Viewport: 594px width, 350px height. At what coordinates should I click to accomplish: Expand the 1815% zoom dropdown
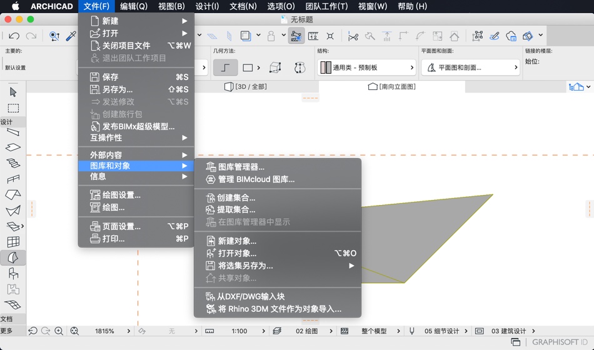tap(129, 331)
